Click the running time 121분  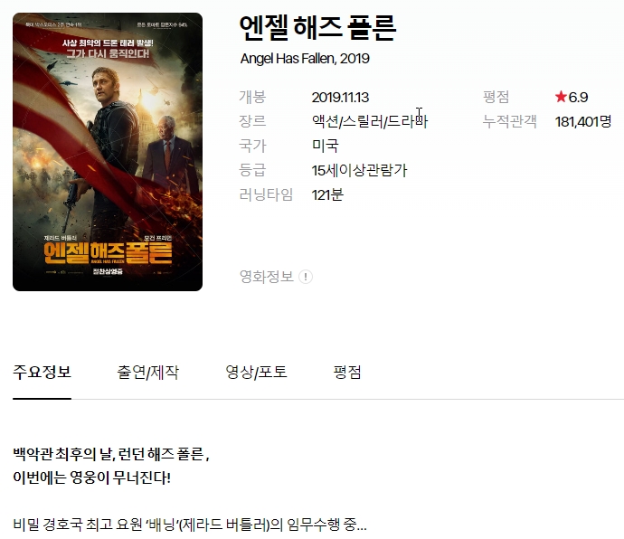[327, 194]
